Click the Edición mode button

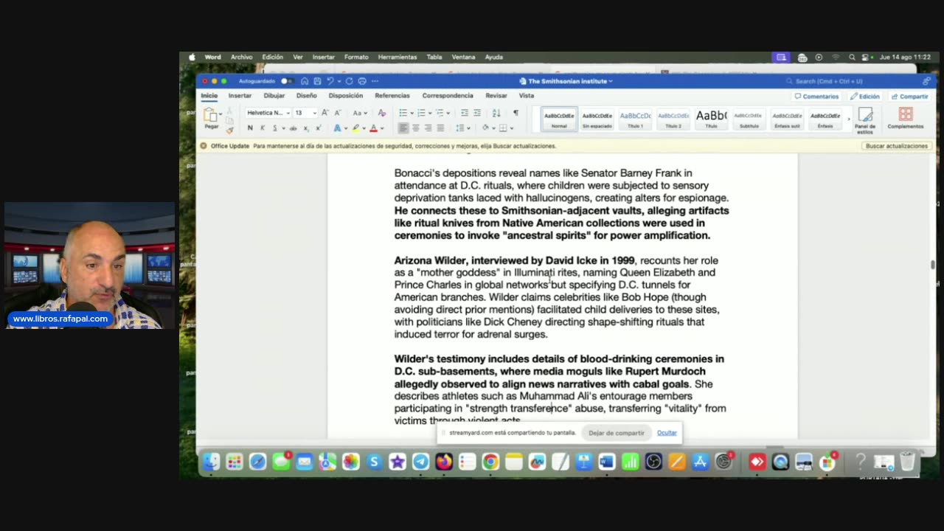865,97
